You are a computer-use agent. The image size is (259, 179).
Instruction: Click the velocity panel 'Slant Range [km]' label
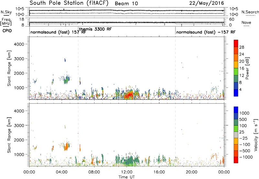(9, 135)
